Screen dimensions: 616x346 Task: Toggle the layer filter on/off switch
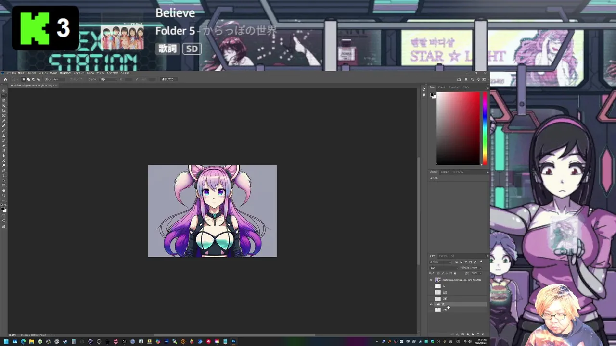pyautogui.click(x=481, y=261)
